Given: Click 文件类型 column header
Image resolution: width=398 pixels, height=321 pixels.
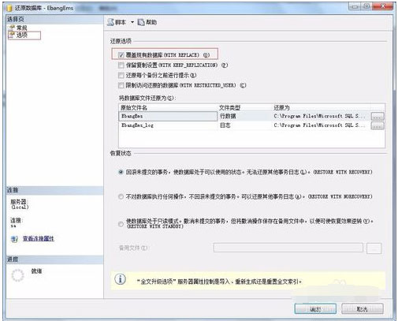Looking at the screenshot, I should pos(229,107).
